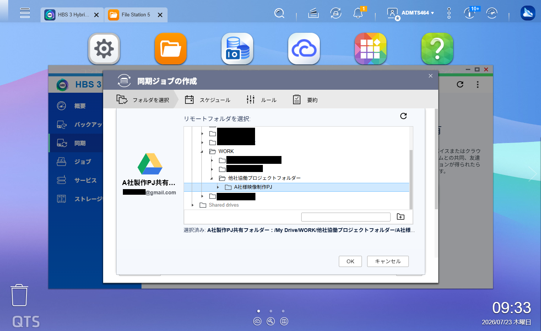
Task: Go to the 要約 wizard step
Action: (x=305, y=100)
